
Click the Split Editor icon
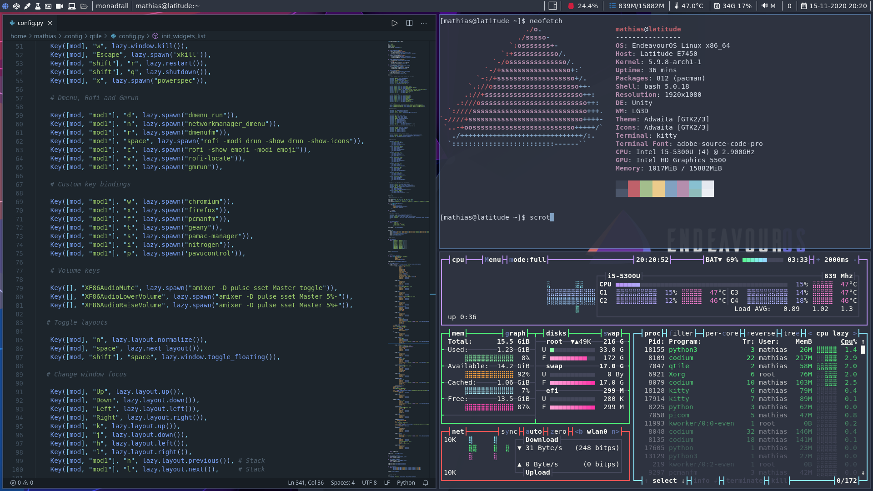pyautogui.click(x=409, y=23)
